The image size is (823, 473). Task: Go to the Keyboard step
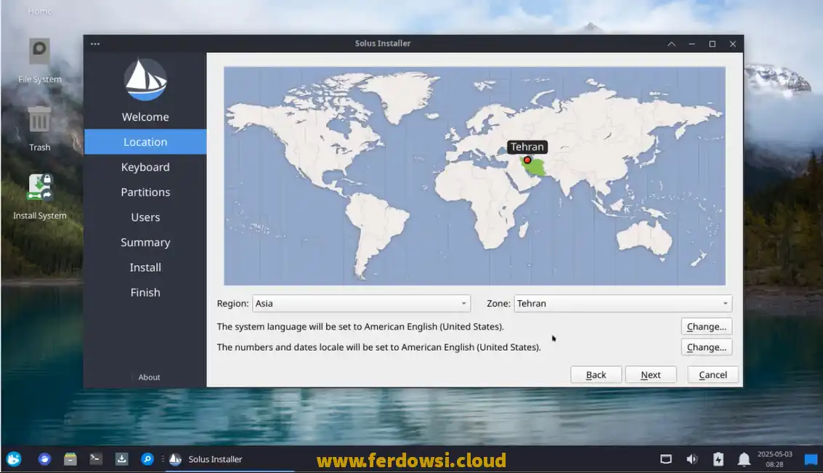[145, 167]
